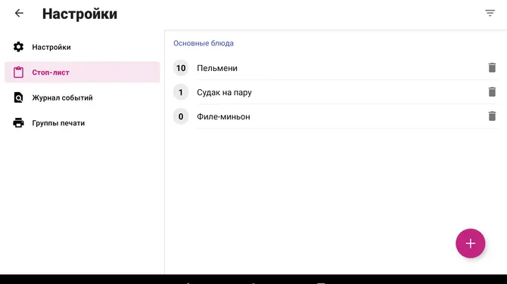Screen dimensions: 507x284
Task: Click the Судак на пару dish name
Action: (224, 93)
